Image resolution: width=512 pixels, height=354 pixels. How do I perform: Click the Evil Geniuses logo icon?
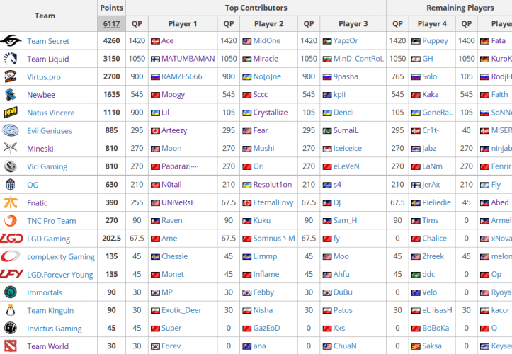point(11,130)
